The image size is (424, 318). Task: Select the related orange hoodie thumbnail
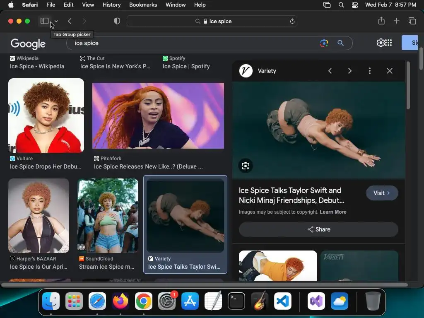coord(278,266)
